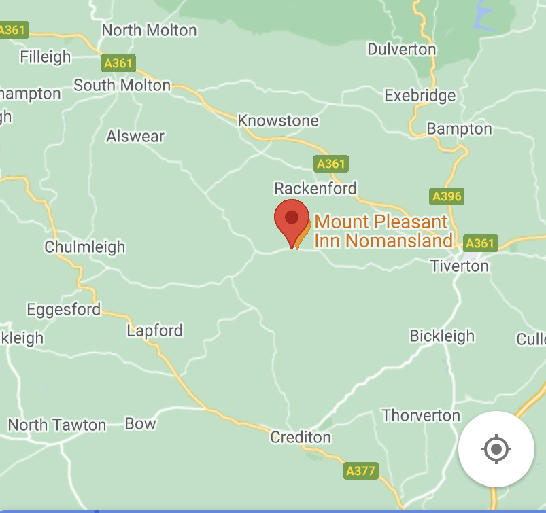
Task: Select the Crediton town label
Action: [301, 437]
